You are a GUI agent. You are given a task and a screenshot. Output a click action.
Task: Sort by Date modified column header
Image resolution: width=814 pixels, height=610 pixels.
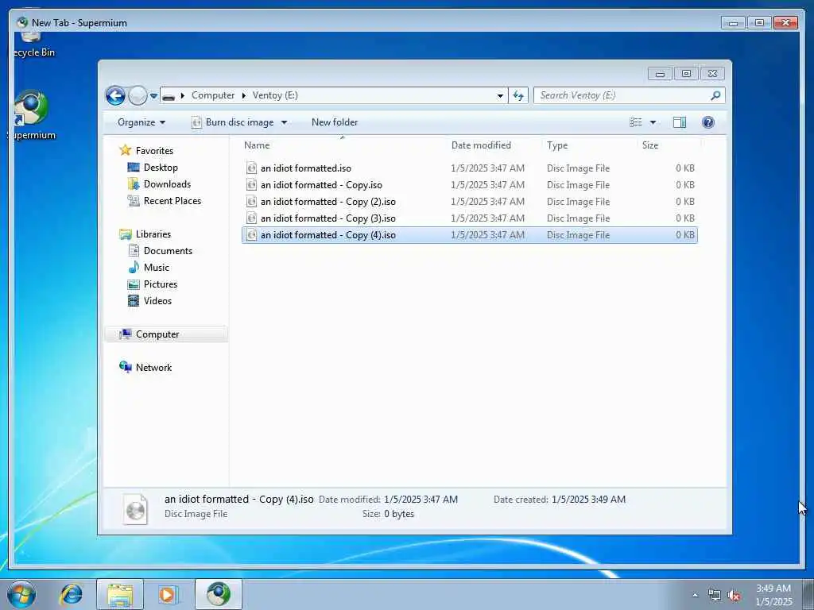coord(481,145)
